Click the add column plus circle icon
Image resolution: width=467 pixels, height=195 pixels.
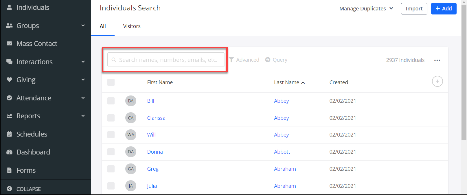tap(437, 82)
